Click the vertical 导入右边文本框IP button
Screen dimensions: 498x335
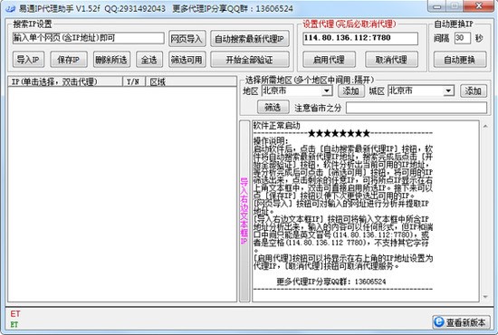tap(244, 211)
